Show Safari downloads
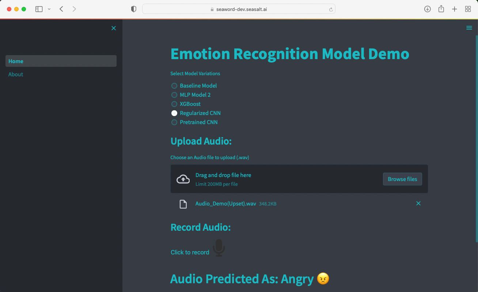The height and width of the screenshot is (292, 478). [427, 9]
